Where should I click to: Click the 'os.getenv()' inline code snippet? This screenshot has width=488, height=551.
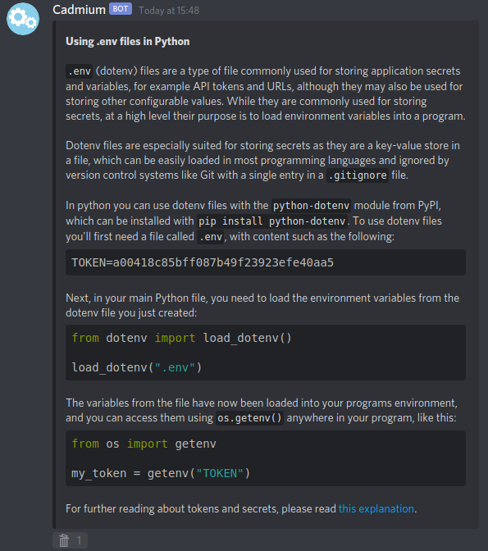pyautogui.click(x=249, y=418)
